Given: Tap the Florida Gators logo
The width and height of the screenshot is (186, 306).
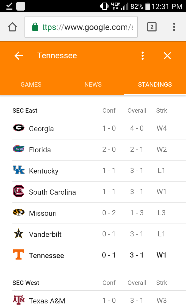Looking at the screenshot, I should [x=19, y=149].
